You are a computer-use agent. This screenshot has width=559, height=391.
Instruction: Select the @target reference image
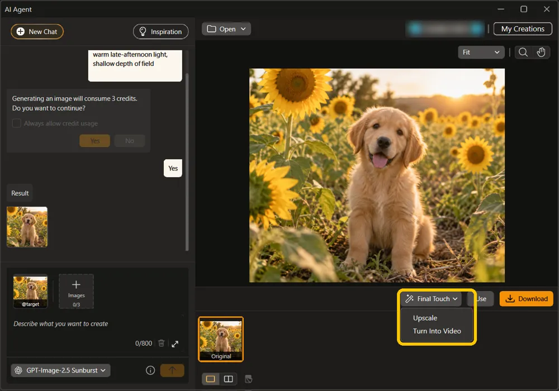30,291
